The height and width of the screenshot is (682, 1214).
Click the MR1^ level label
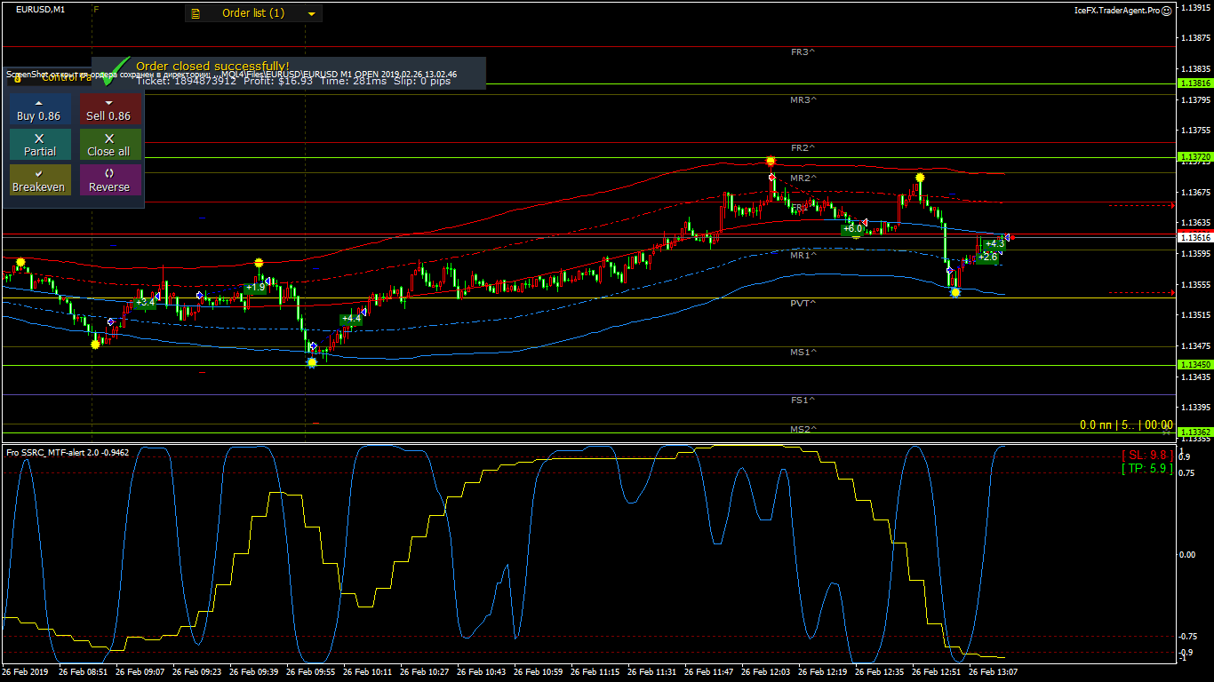point(803,256)
